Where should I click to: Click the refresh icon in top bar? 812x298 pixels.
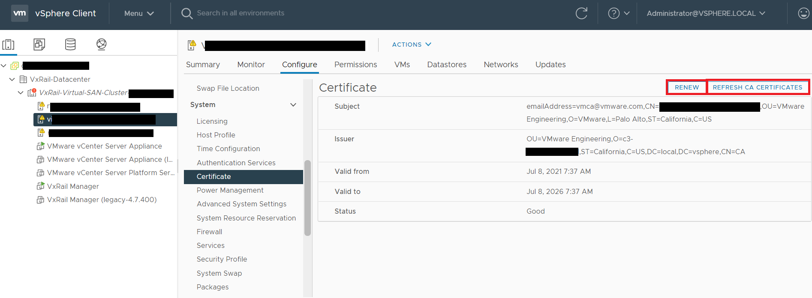pyautogui.click(x=581, y=13)
